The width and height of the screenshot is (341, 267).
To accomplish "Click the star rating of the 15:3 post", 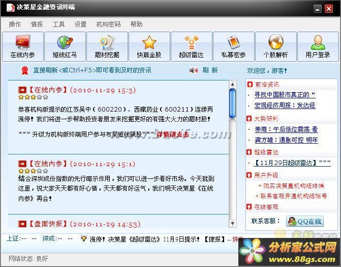I will (33, 97).
